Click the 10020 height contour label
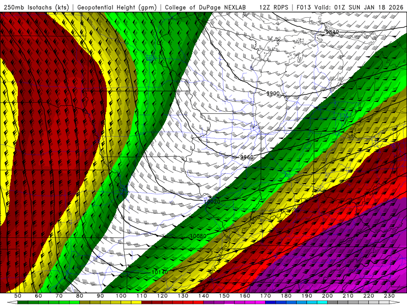The image size is (407, 305). click(x=212, y=201)
